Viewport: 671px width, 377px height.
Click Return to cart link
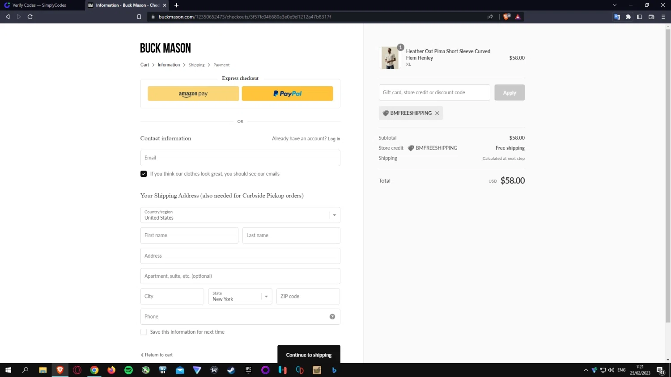[x=157, y=355]
